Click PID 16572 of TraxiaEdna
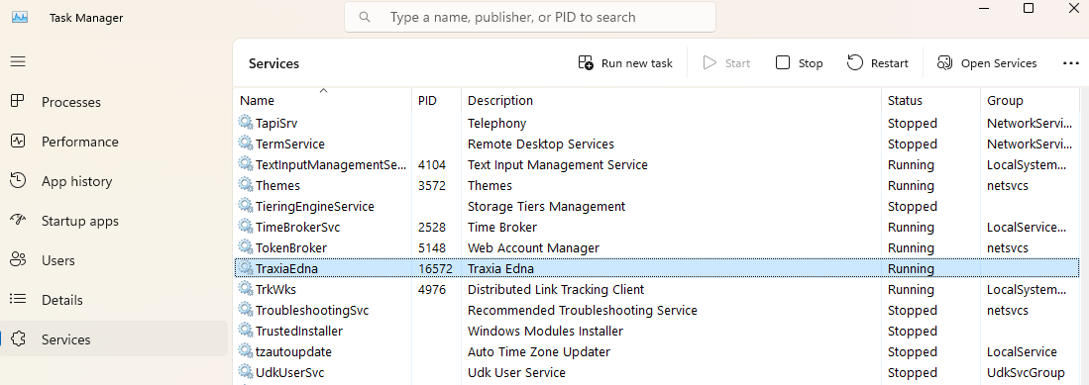 coord(435,268)
